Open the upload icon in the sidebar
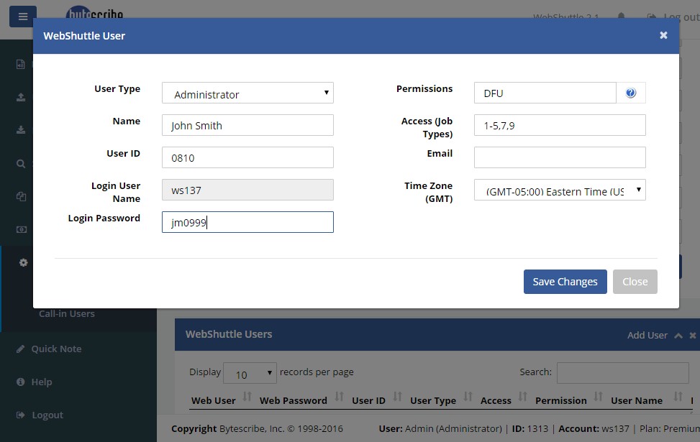This screenshot has height=442, width=700. pos(21,97)
